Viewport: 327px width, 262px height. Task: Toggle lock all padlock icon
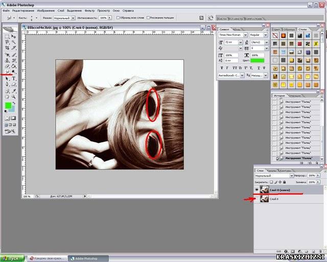(284, 182)
